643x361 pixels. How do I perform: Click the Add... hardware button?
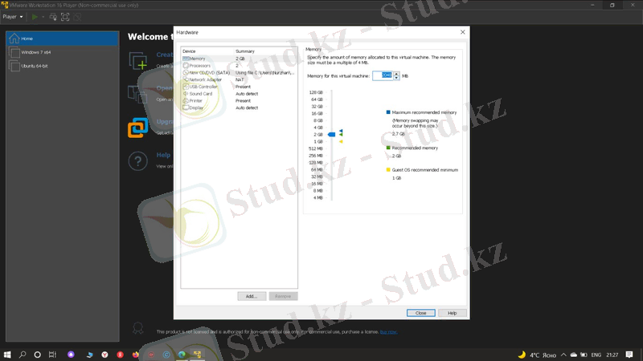[x=252, y=296]
